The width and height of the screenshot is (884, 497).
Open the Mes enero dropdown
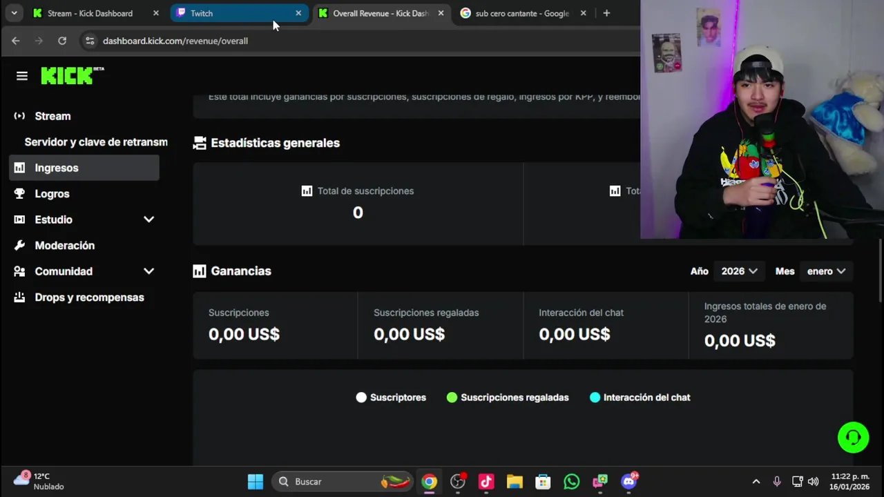pos(826,271)
